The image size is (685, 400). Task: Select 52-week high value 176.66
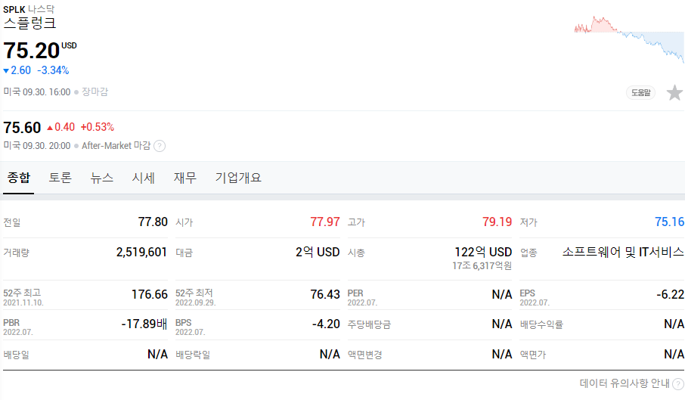[x=150, y=294]
